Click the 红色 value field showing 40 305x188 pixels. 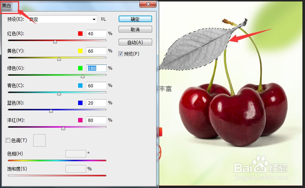point(97,34)
